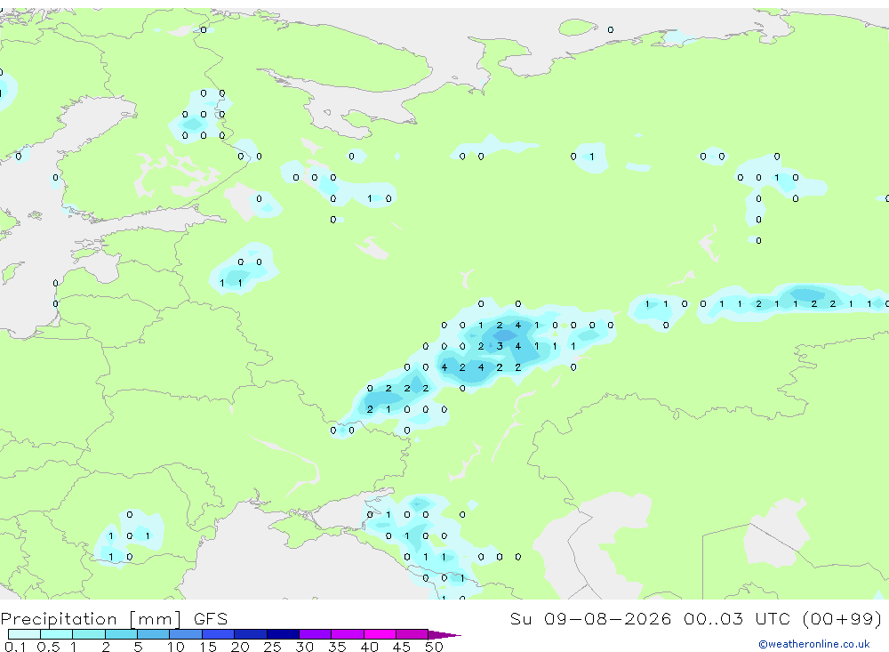Click the above-50 arrow tip of legend
The image size is (889, 652).
click(x=444, y=635)
